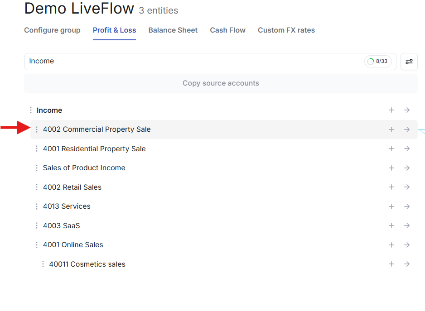Click arrow icon on Sales of Product Income
This screenshot has width=425, height=311.
pos(406,168)
